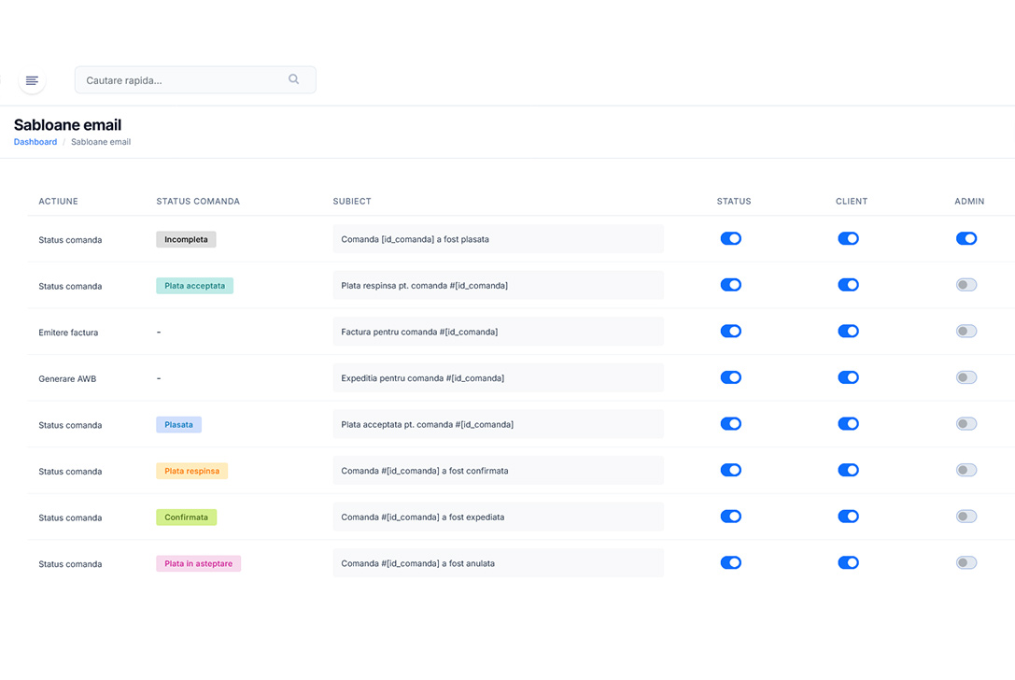Toggle Client switch for Plata respinsa row
The image size is (1015, 680).
pyautogui.click(x=848, y=470)
